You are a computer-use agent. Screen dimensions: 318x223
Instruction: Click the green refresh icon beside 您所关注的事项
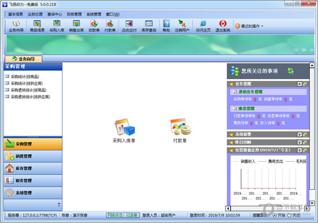tap(291, 71)
